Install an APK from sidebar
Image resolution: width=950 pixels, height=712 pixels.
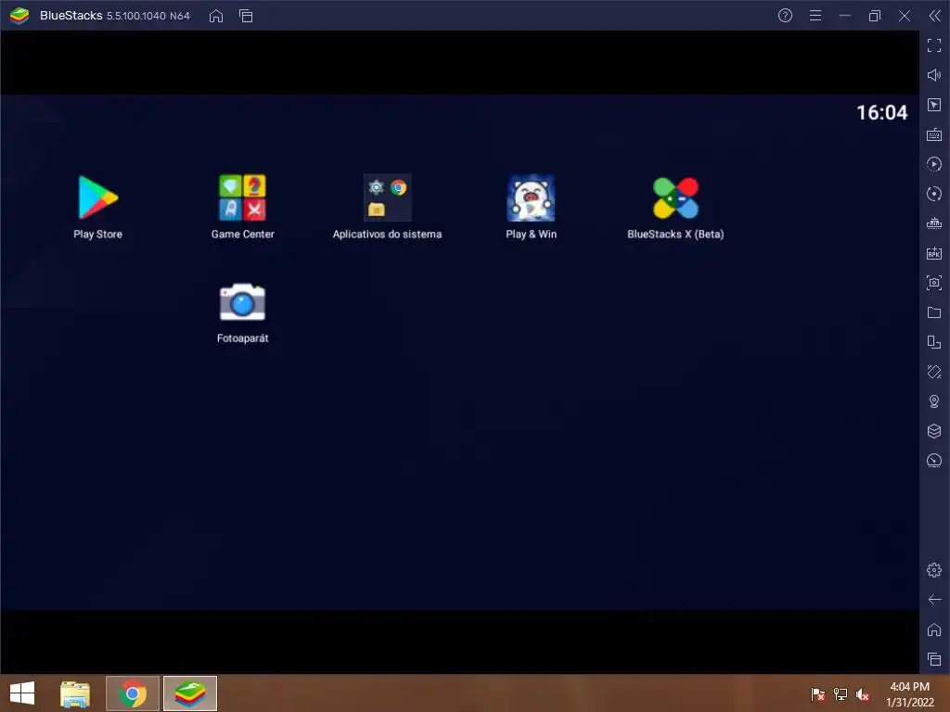(x=934, y=253)
